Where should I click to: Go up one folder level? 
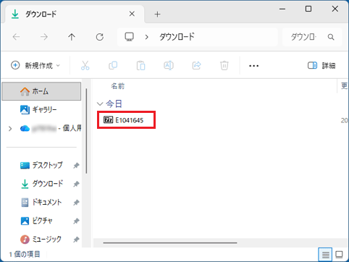coord(72,37)
